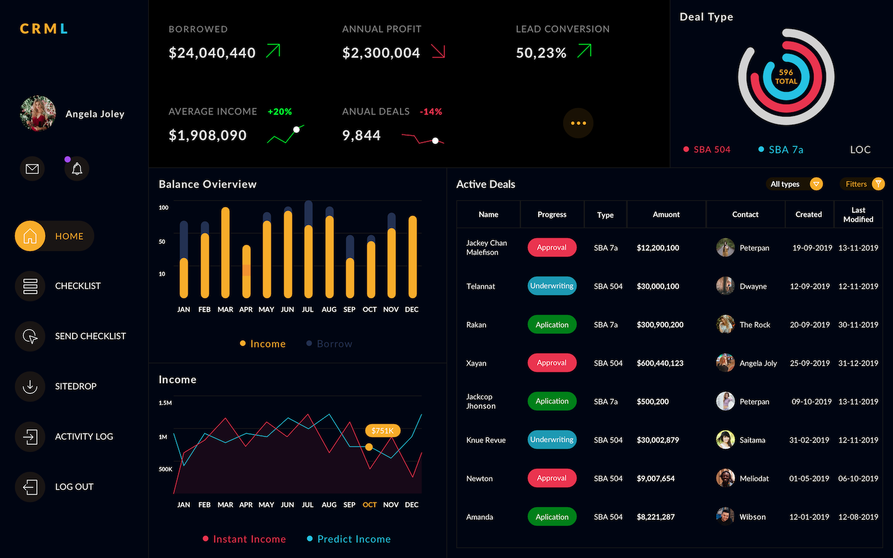Sort table by Amount column header
Viewport: 893px width, 558px height.
(666, 215)
